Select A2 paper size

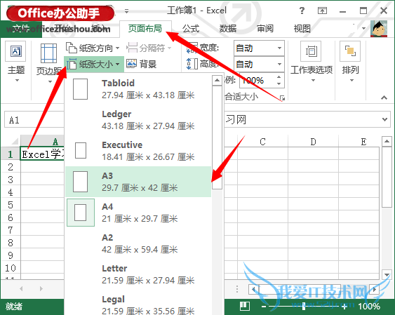138,243
